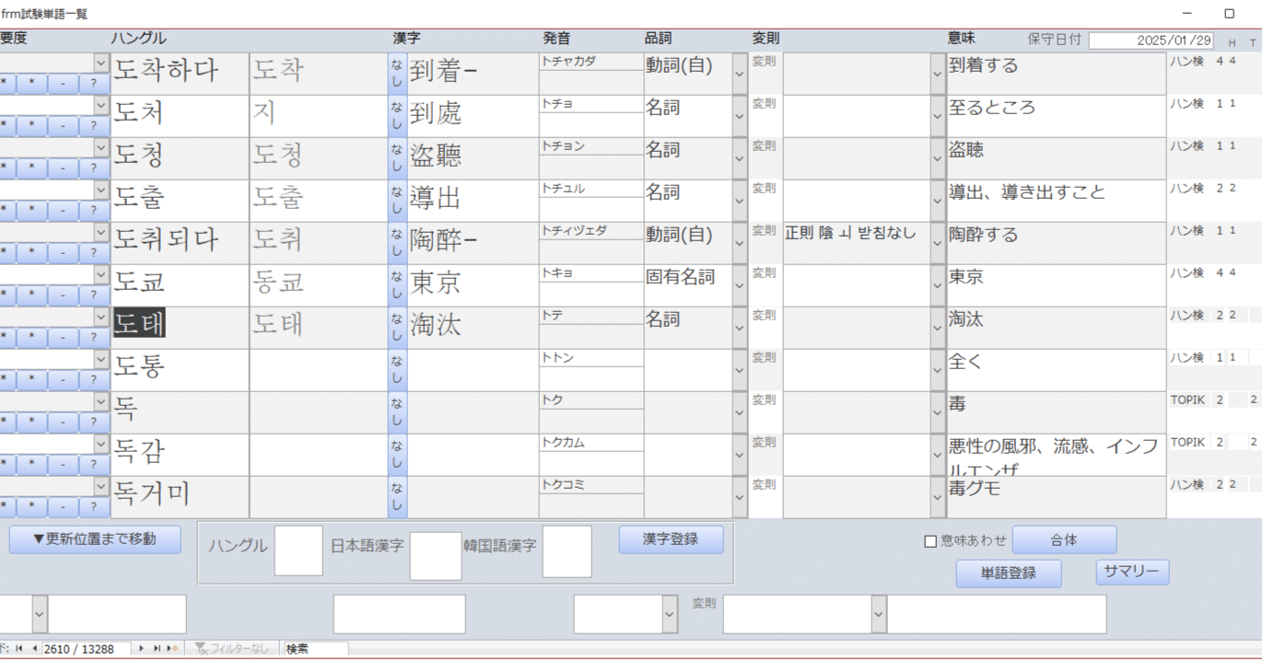Click the 日本語漢字 input box

click(436, 555)
